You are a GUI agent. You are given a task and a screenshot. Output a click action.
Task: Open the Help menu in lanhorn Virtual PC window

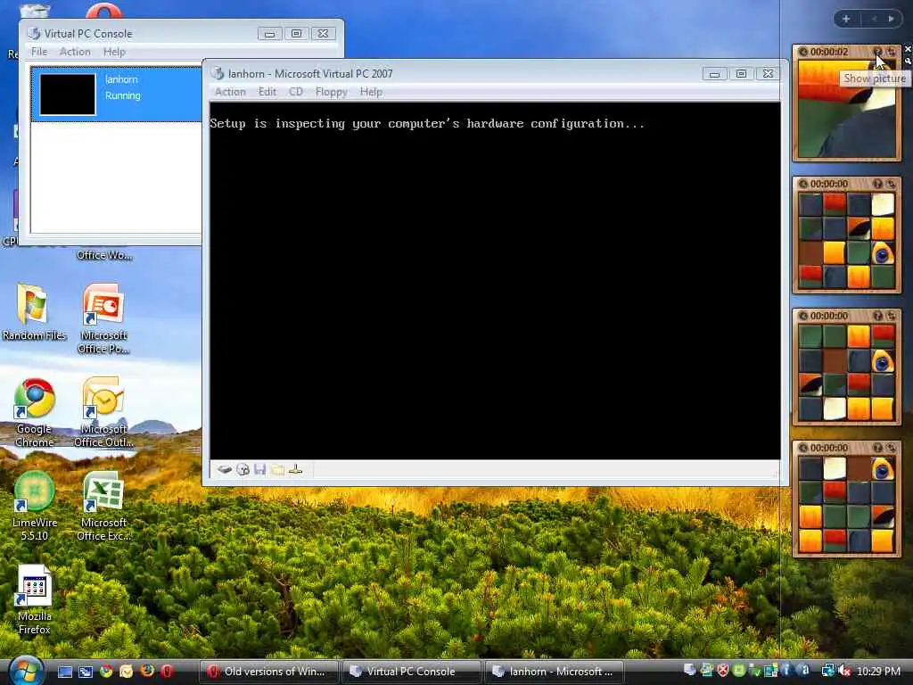371,92
